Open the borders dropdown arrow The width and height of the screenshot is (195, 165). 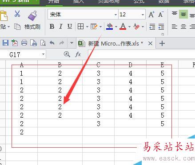pyautogui.click(x=87, y=27)
